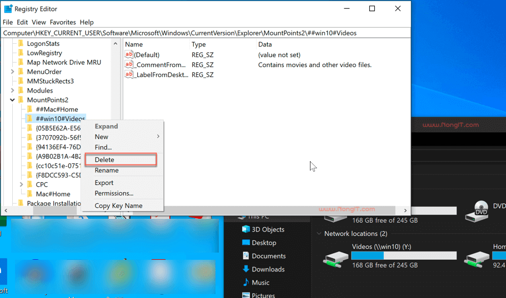Expand the CPC key
Viewport: 506px width, 298px height.
(21, 184)
